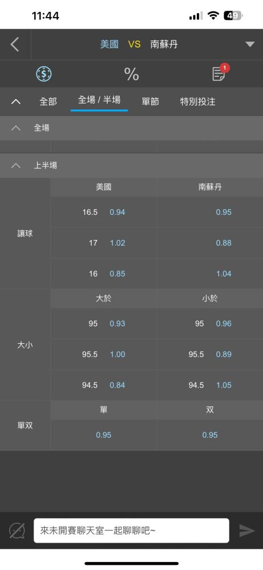
Task: Choose over 95.5 at odds 1.00
Action: click(x=104, y=355)
